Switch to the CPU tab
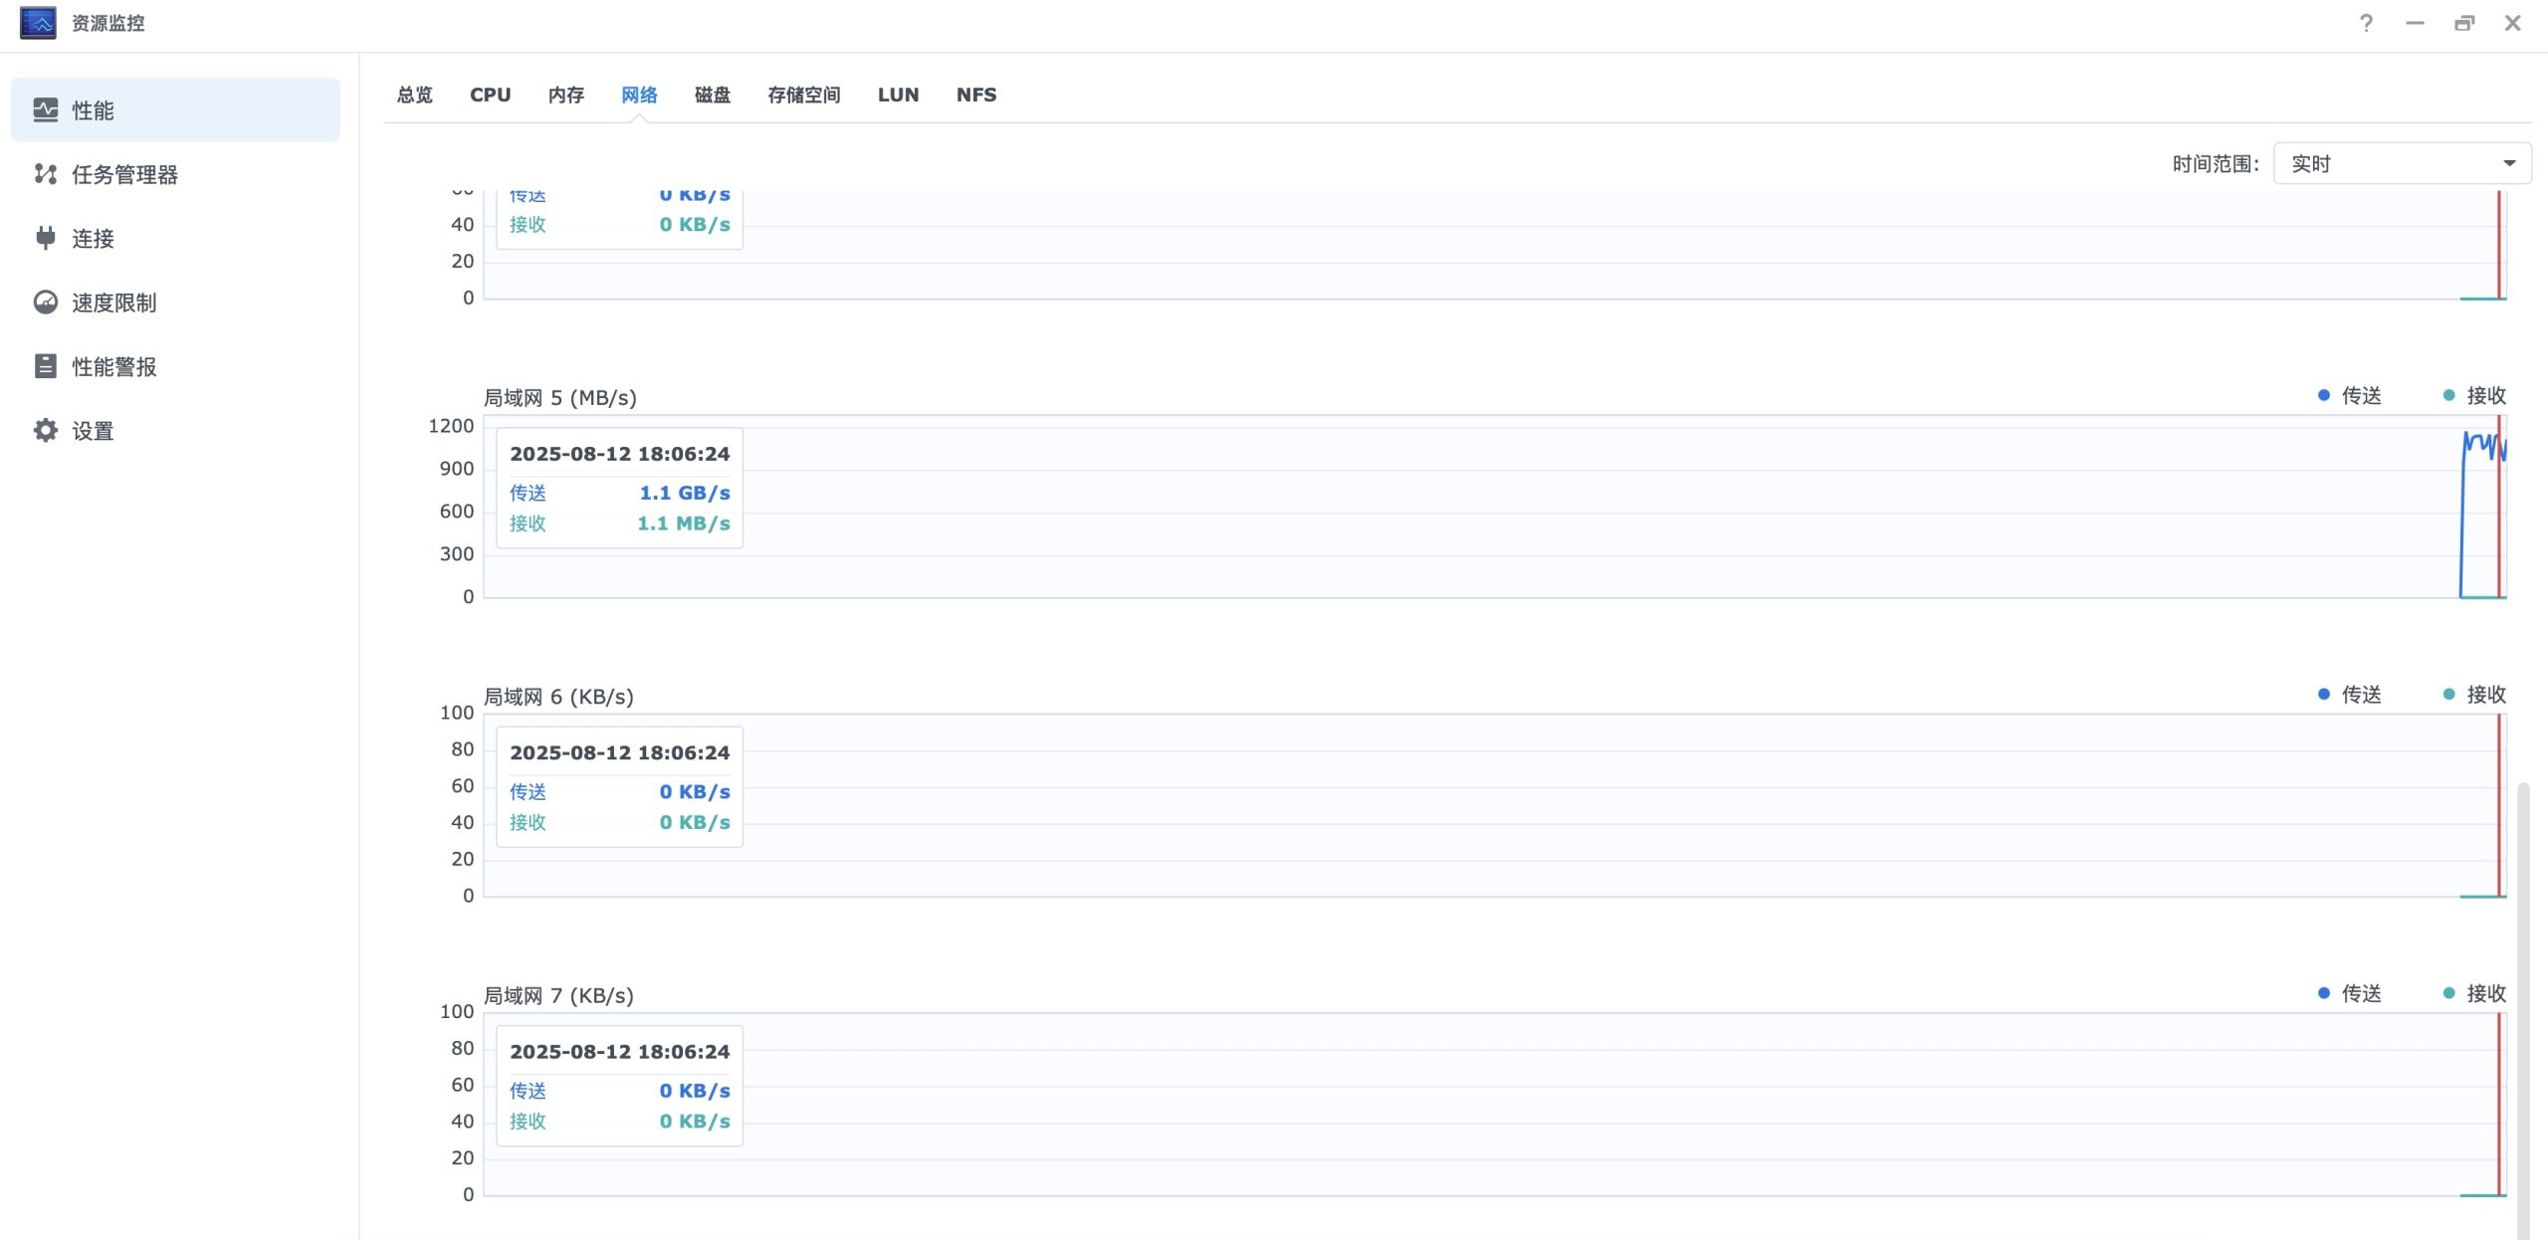This screenshot has height=1240, width=2548. tap(490, 95)
